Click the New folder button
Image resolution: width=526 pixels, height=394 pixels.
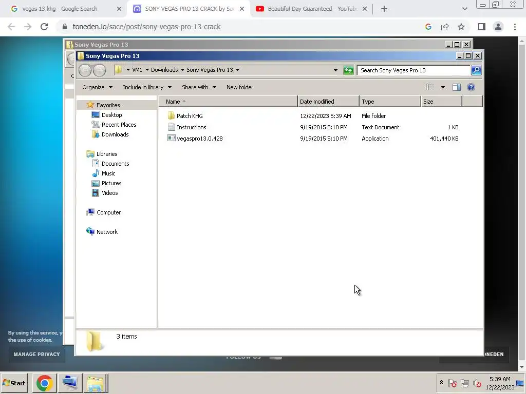pos(239,87)
